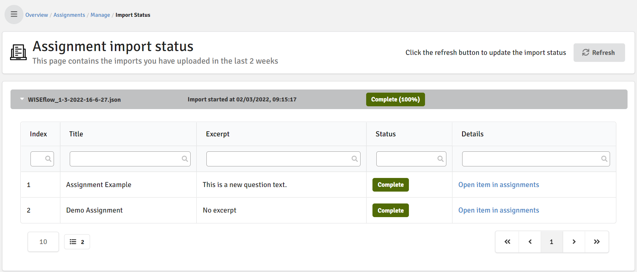
Task: Go to the next results page
Action: [x=574, y=242]
